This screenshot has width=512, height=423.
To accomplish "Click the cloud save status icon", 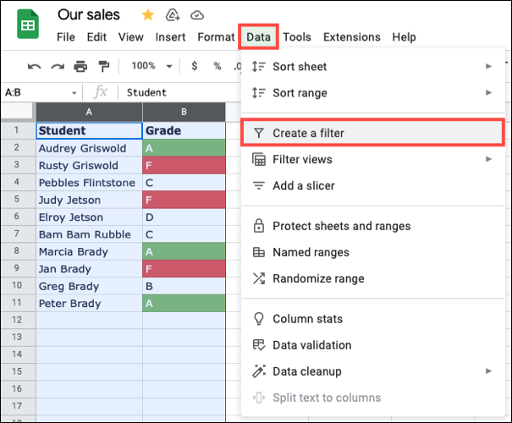I will pos(197,15).
